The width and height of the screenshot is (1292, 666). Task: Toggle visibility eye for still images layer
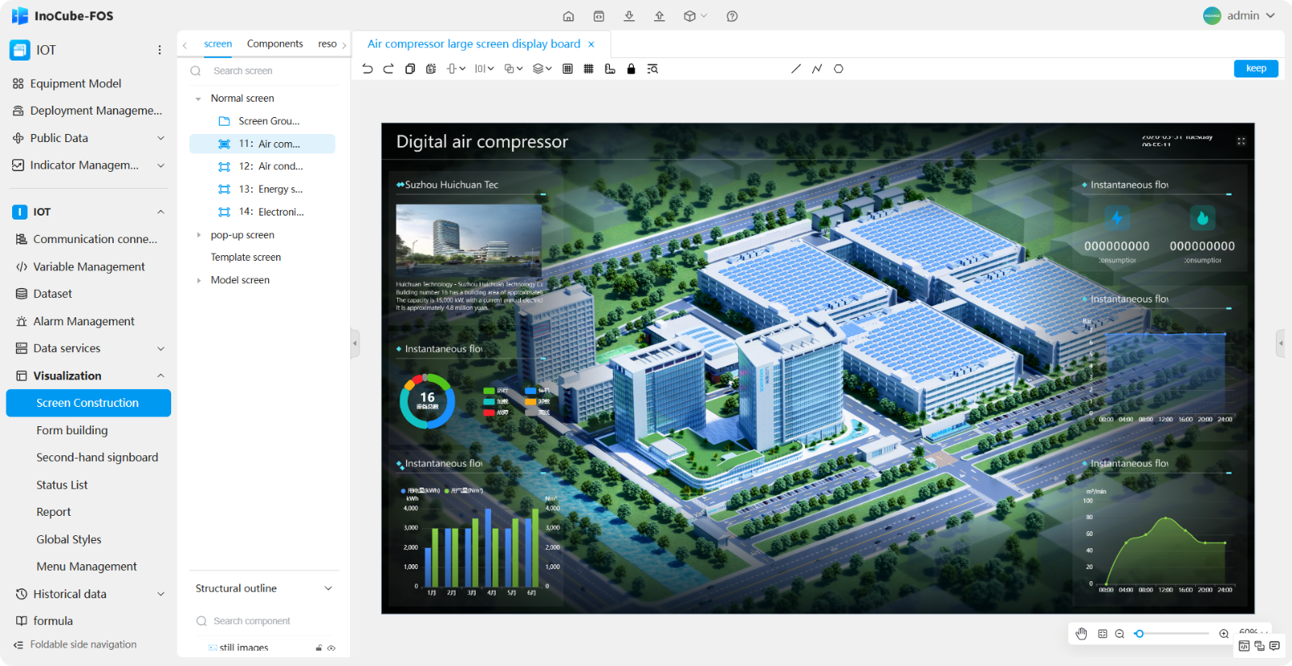click(331, 648)
